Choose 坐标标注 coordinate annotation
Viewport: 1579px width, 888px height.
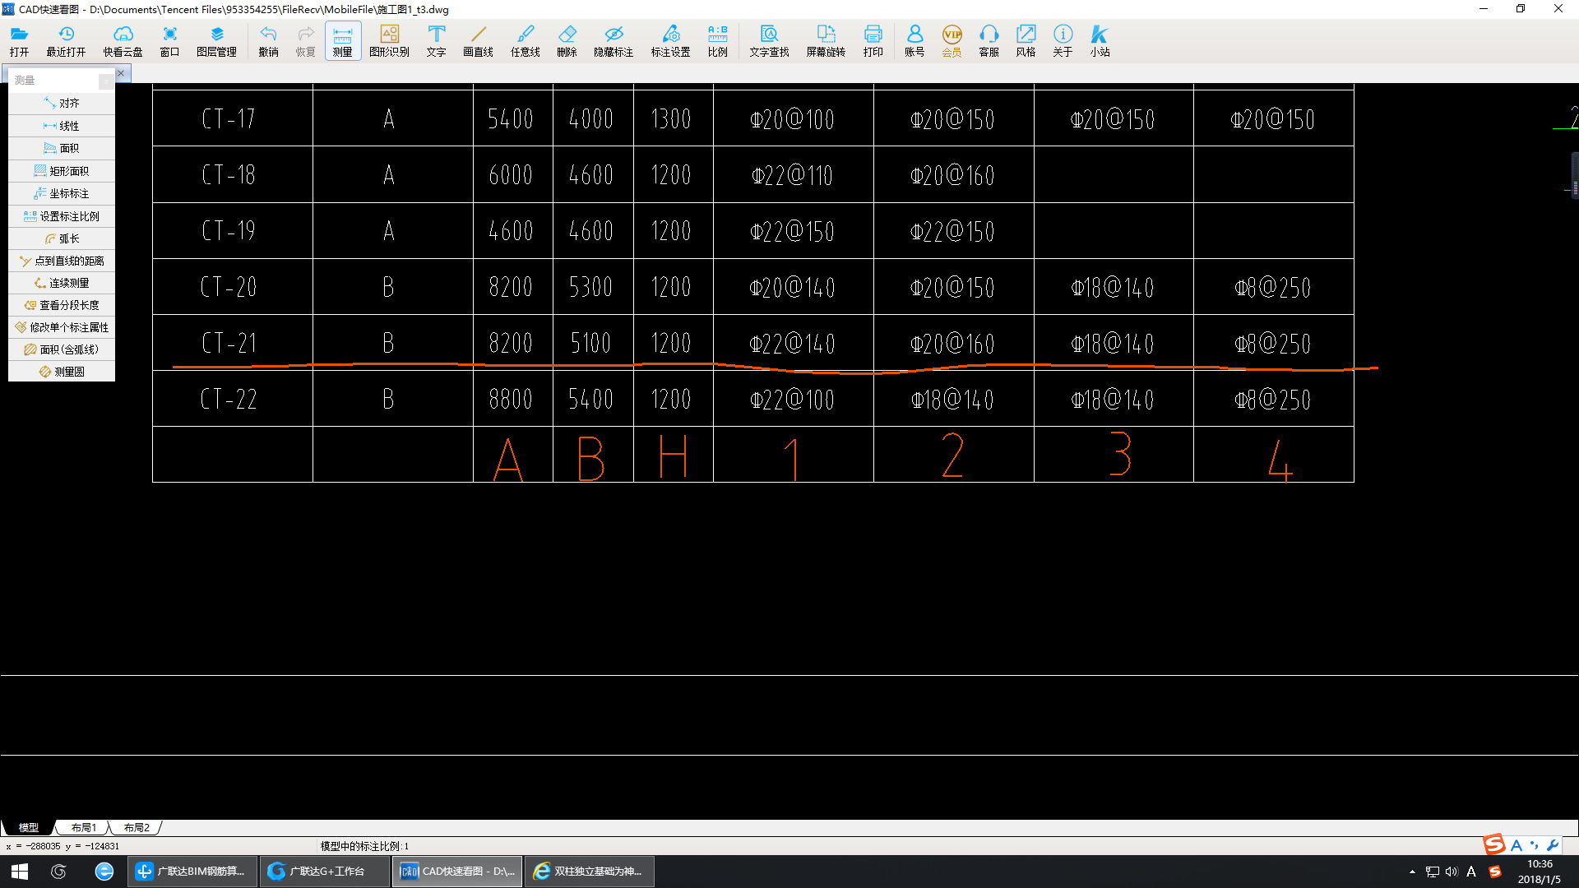pyautogui.click(x=62, y=193)
